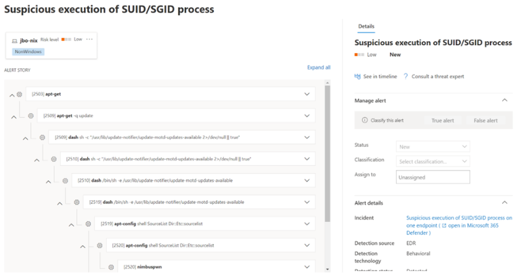The width and height of the screenshot is (517, 275).
Task: Switch to the Details tab
Action: pos(366,26)
